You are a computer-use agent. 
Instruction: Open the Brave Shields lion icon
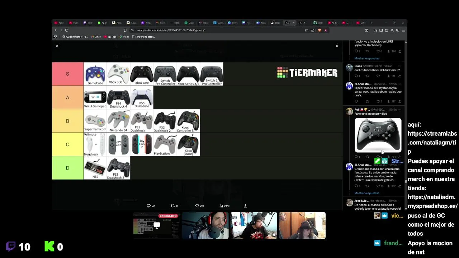320,30
